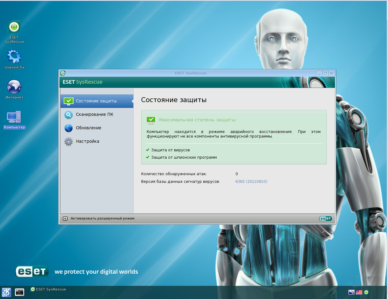Open the Компьютер desktop icon
The height and width of the screenshot is (299, 388).
pyautogui.click(x=14, y=117)
